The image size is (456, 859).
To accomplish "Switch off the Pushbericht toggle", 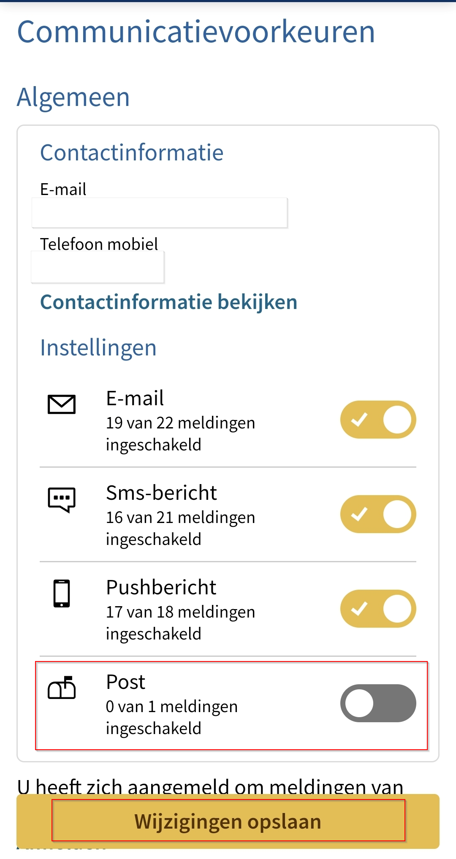I will tap(378, 609).
